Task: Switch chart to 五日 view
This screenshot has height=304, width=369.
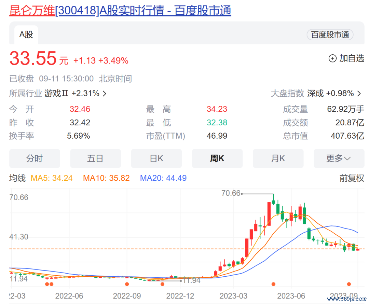Action: 95,158
